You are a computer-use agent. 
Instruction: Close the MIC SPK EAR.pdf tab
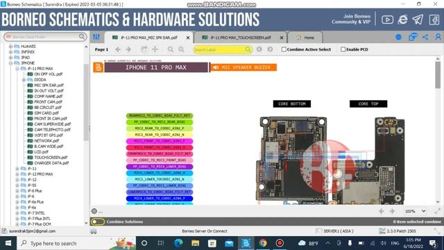(188, 37)
